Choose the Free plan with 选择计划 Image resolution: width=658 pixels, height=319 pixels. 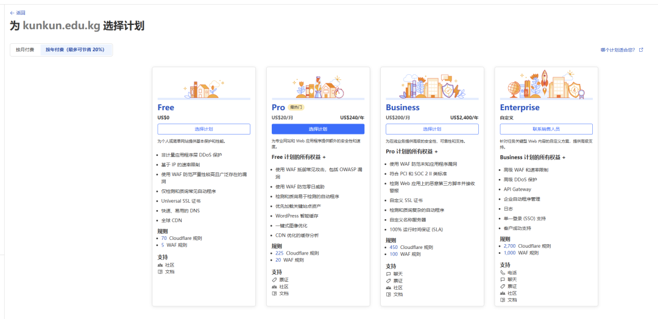[204, 129]
